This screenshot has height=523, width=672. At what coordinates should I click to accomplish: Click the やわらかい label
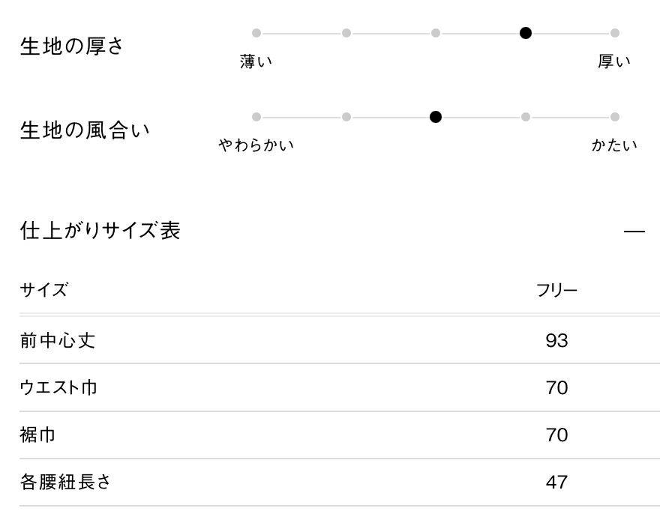pyautogui.click(x=256, y=145)
